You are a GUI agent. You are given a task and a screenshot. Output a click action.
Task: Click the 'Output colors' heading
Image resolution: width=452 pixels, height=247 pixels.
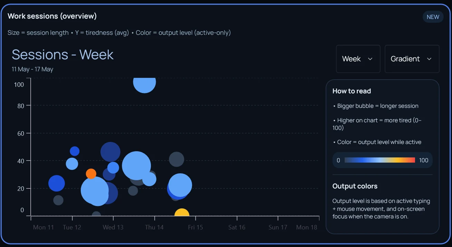coord(355,186)
